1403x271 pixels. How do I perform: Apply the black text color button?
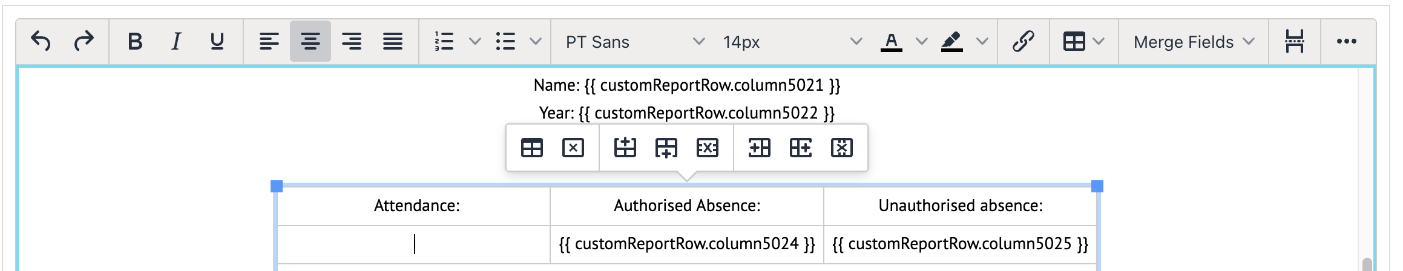(891, 41)
